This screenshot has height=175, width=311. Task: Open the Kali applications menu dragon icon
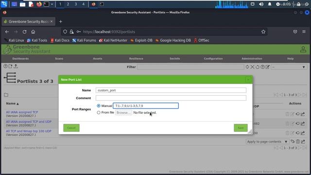coord(4,4)
